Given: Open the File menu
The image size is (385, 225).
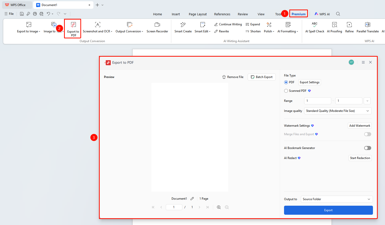Looking at the screenshot, I should pos(9,14).
